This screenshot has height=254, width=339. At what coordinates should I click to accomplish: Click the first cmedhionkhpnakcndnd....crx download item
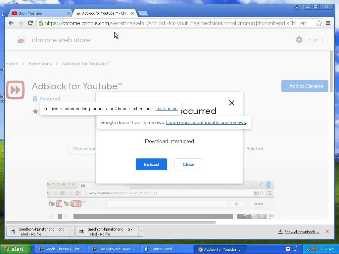tap(40, 231)
